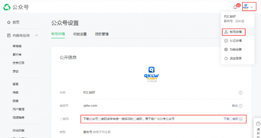
Task: Open 发表记录 in the sidebar
Action: point(19,63)
